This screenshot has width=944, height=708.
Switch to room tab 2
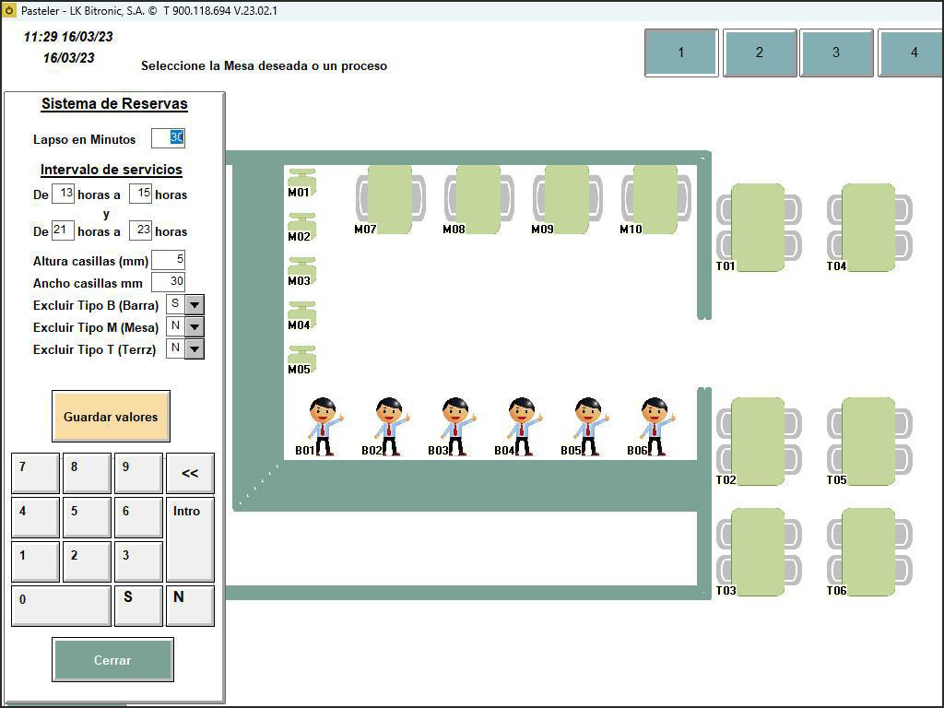760,53
